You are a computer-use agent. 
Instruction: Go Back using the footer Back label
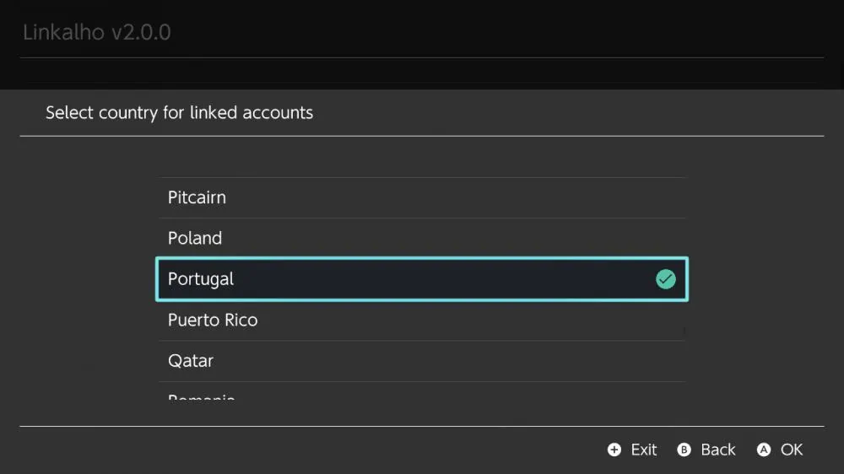pyautogui.click(x=718, y=450)
